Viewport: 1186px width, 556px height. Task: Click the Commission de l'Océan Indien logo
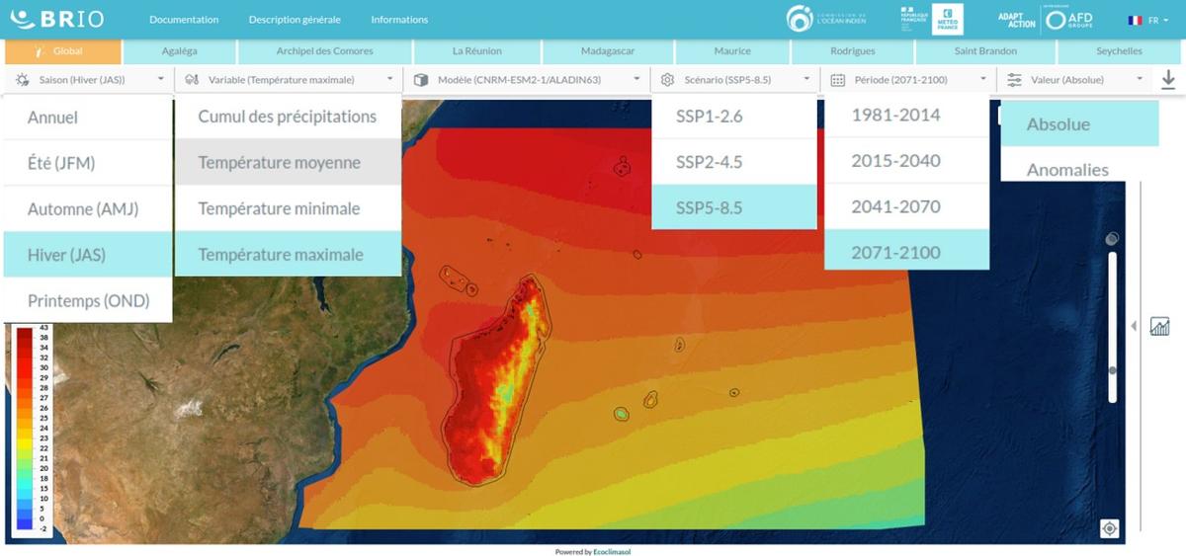826,19
